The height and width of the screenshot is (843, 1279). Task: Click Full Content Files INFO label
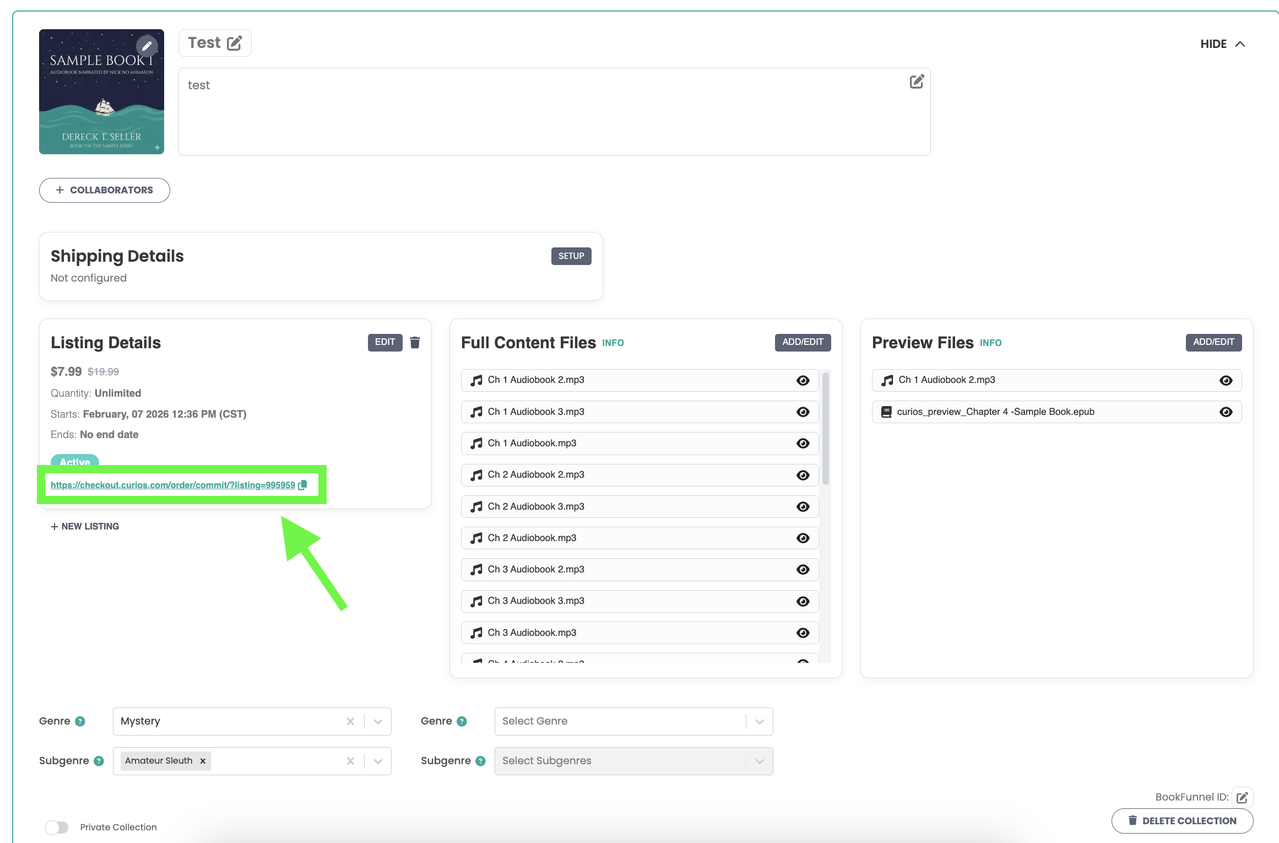pos(613,343)
